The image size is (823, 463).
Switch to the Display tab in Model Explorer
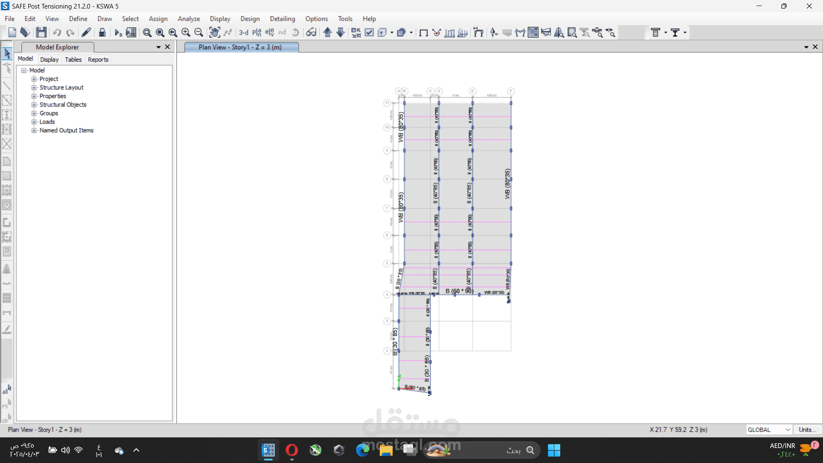[x=49, y=60]
